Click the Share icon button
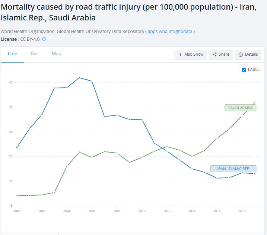The image size is (267, 235). tap(215, 55)
